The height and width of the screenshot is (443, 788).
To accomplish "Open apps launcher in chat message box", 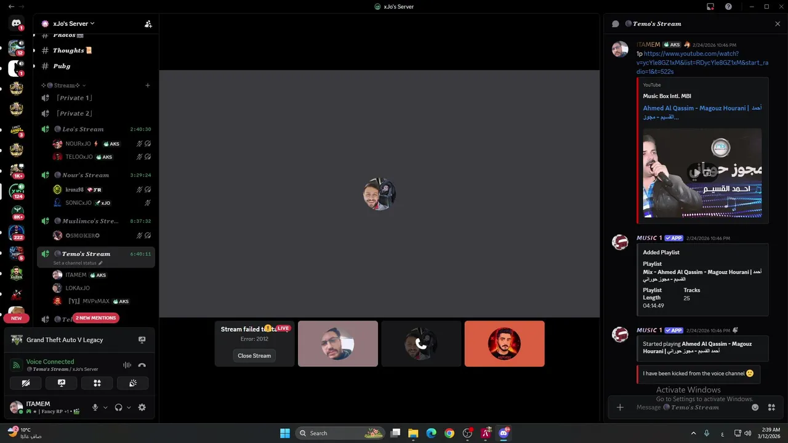I will 771,407.
